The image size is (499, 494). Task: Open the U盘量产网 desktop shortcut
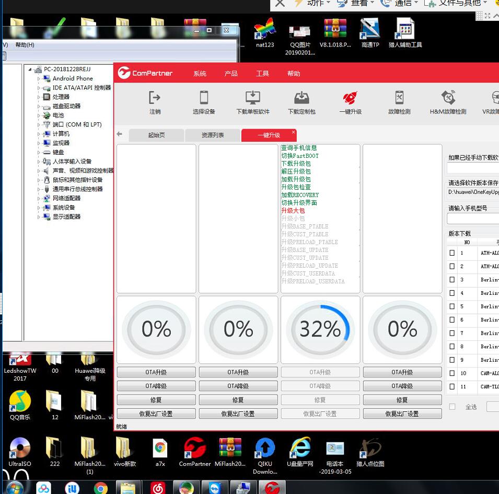click(300, 452)
